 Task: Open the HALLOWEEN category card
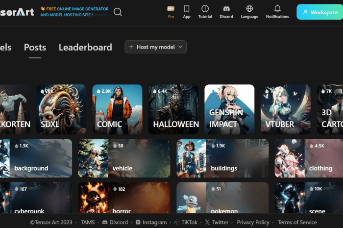tap(173, 109)
